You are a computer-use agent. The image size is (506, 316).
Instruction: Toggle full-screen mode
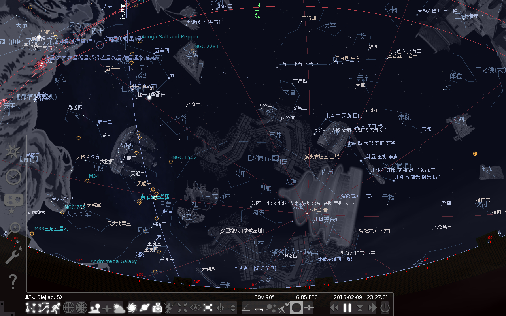(x=208, y=308)
